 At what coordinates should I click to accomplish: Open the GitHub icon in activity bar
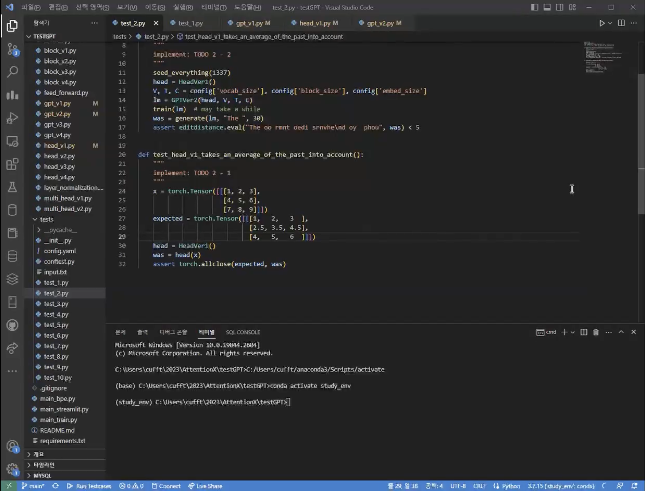click(x=12, y=325)
